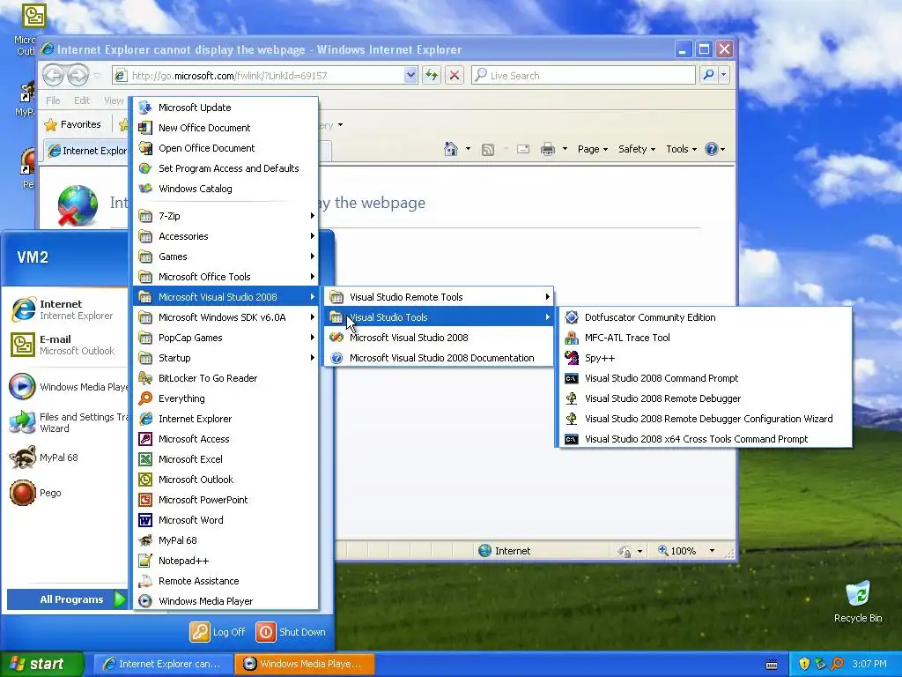This screenshot has width=902, height=677.
Task: Open Remote Assistance
Action: coord(226,581)
